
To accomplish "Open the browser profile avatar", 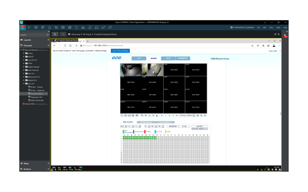I will (274, 46).
